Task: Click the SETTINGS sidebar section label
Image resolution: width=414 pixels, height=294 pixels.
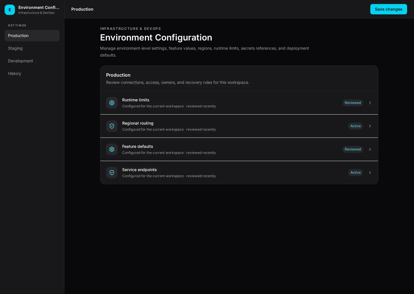Action: [x=17, y=26]
